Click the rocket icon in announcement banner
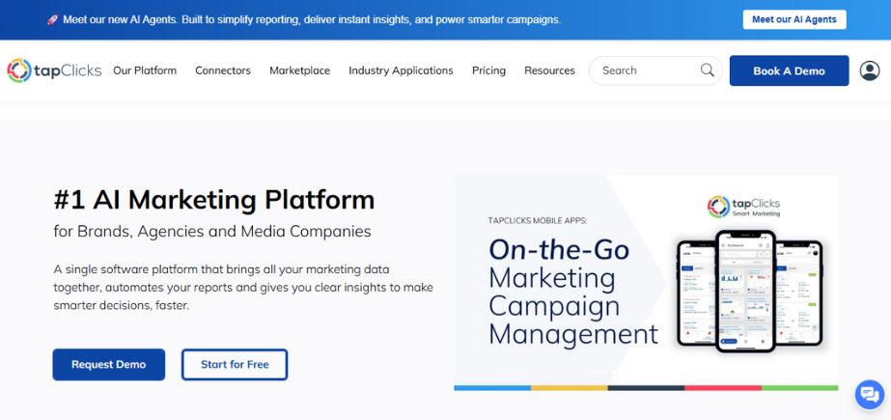The height and width of the screenshot is (420, 891). 52,19
